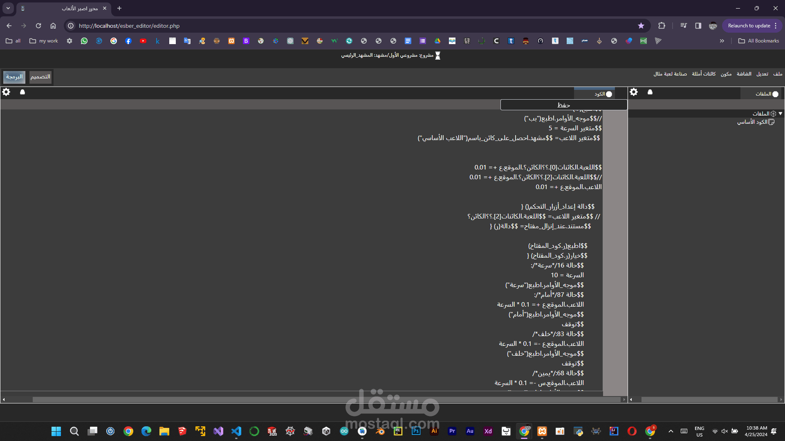Image resolution: width=785 pixels, height=441 pixels.
Task: Select the الكود radio tab circle
Action: (x=609, y=94)
